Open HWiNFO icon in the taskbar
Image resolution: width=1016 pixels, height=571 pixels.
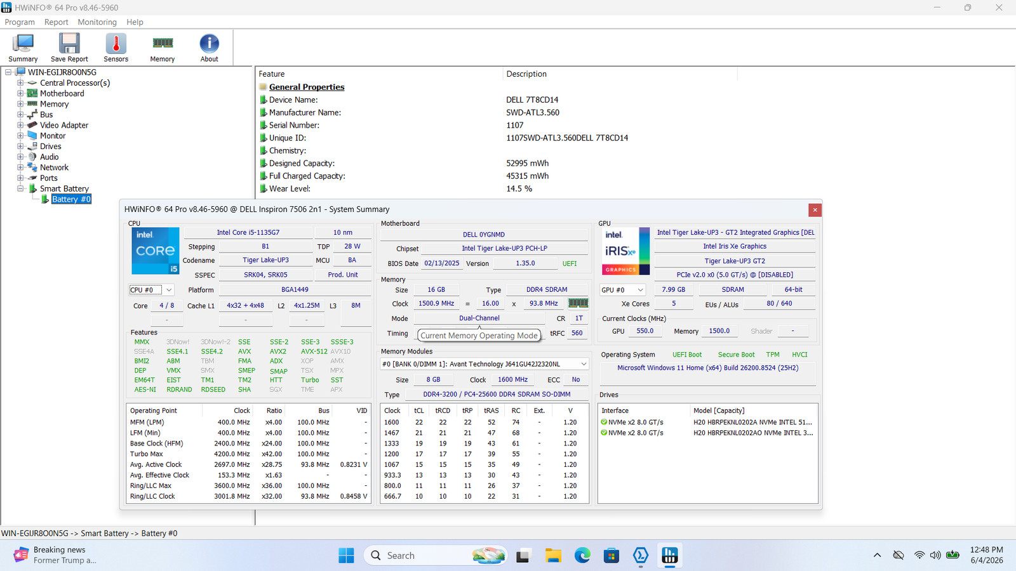(x=670, y=556)
